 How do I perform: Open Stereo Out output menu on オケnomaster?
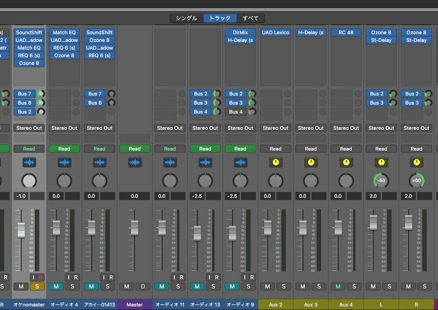(x=29, y=128)
